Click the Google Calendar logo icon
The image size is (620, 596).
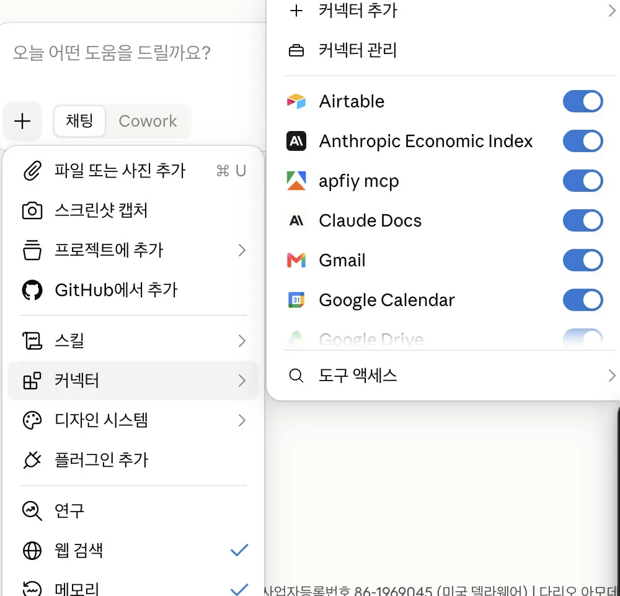pyautogui.click(x=296, y=300)
